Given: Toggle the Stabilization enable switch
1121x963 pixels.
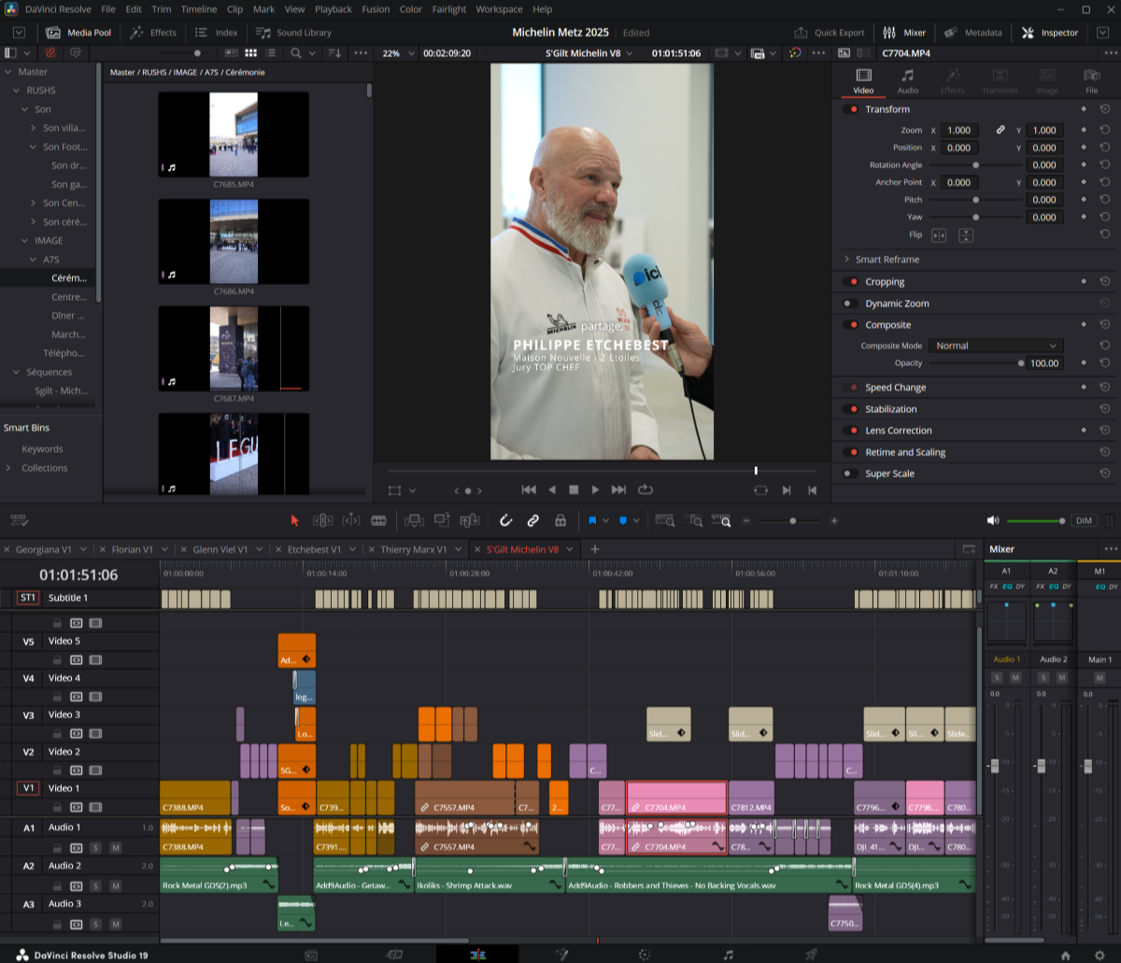Looking at the screenshot, I should (x=850, y=408).
